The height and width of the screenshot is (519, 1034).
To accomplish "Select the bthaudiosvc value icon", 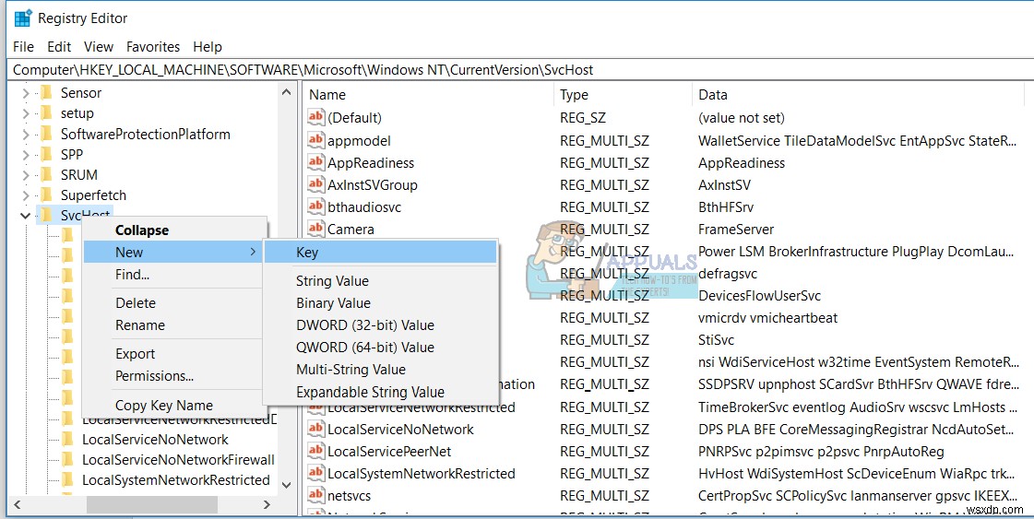I will click(316, 206).
